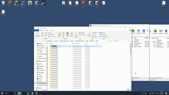The width and height of the screenshot is (169, 95).
Task: Click the Cut command in the ribbon
Action: coord(50,33)
